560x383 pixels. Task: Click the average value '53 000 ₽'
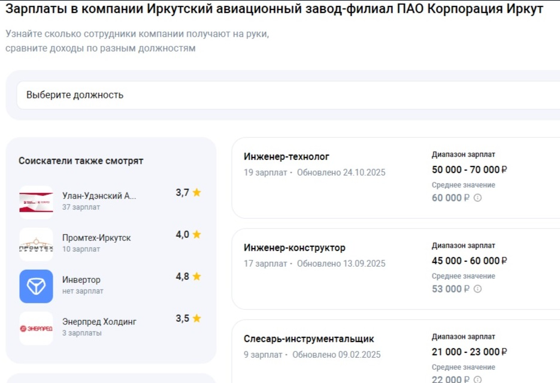click(x=450, y=289)
